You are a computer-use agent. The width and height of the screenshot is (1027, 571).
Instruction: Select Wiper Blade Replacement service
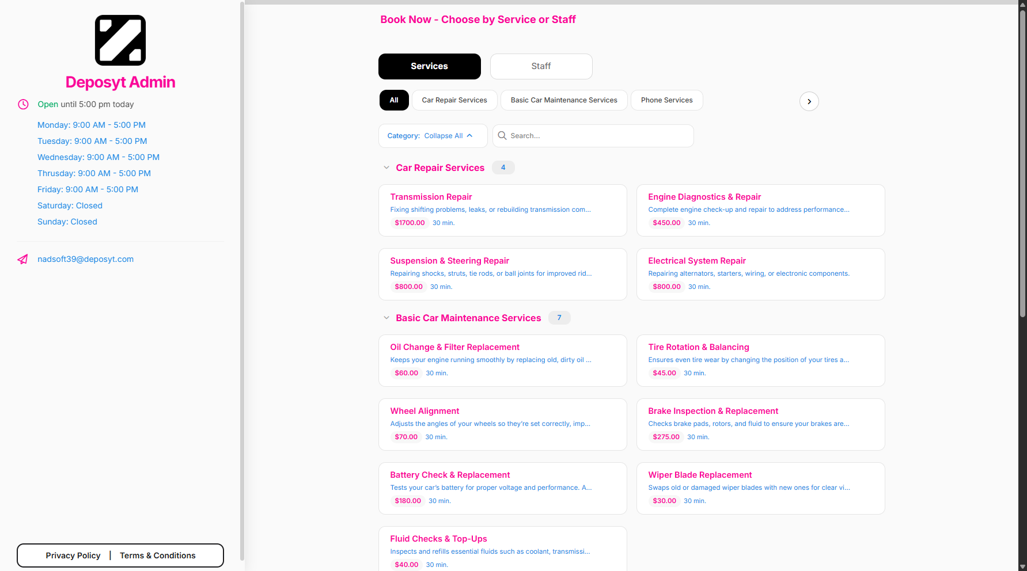point(761,488)
